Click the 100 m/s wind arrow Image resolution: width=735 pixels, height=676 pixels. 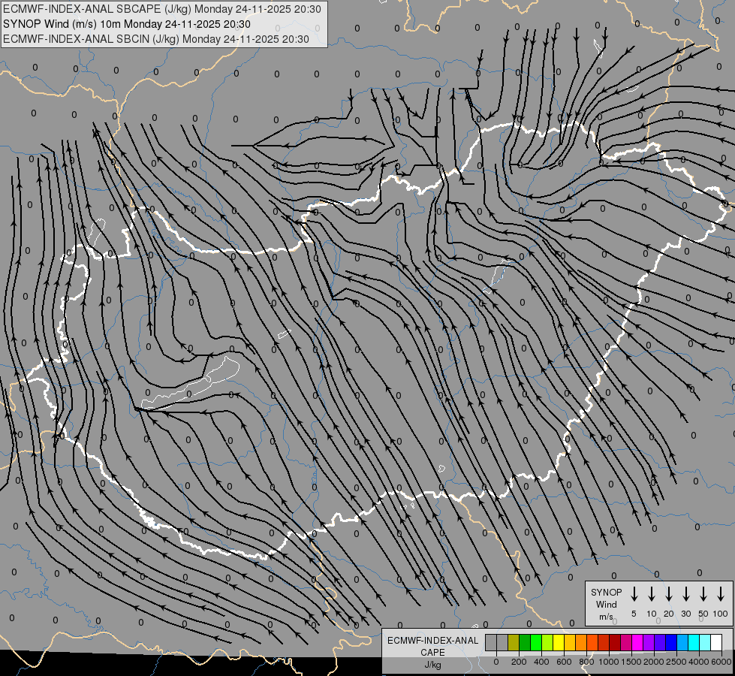pos(721,594)
